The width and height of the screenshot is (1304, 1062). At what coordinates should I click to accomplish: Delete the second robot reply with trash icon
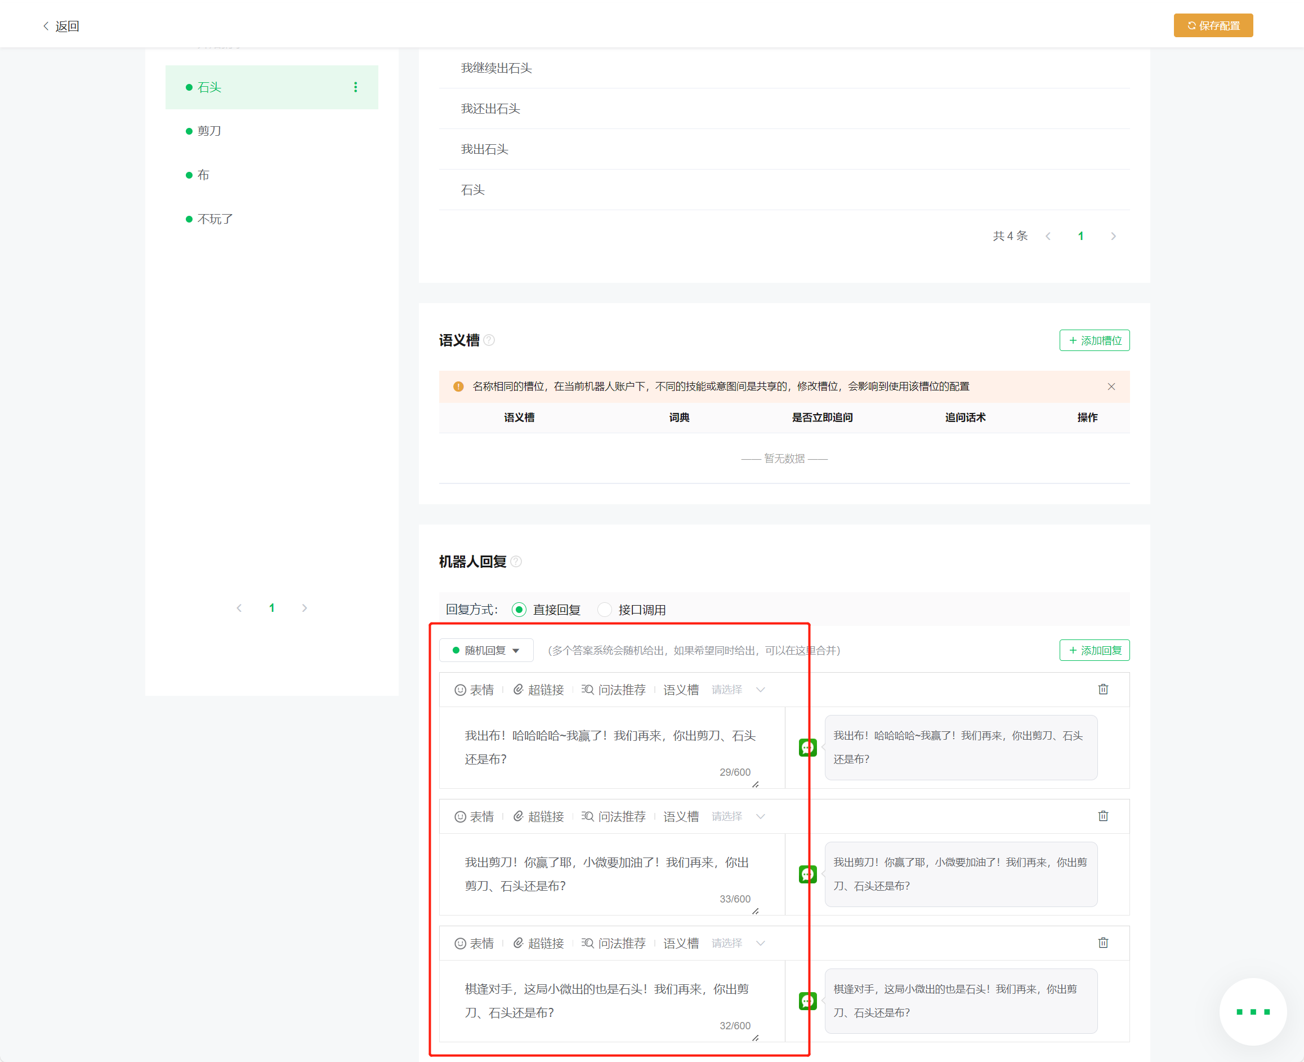1103,816
